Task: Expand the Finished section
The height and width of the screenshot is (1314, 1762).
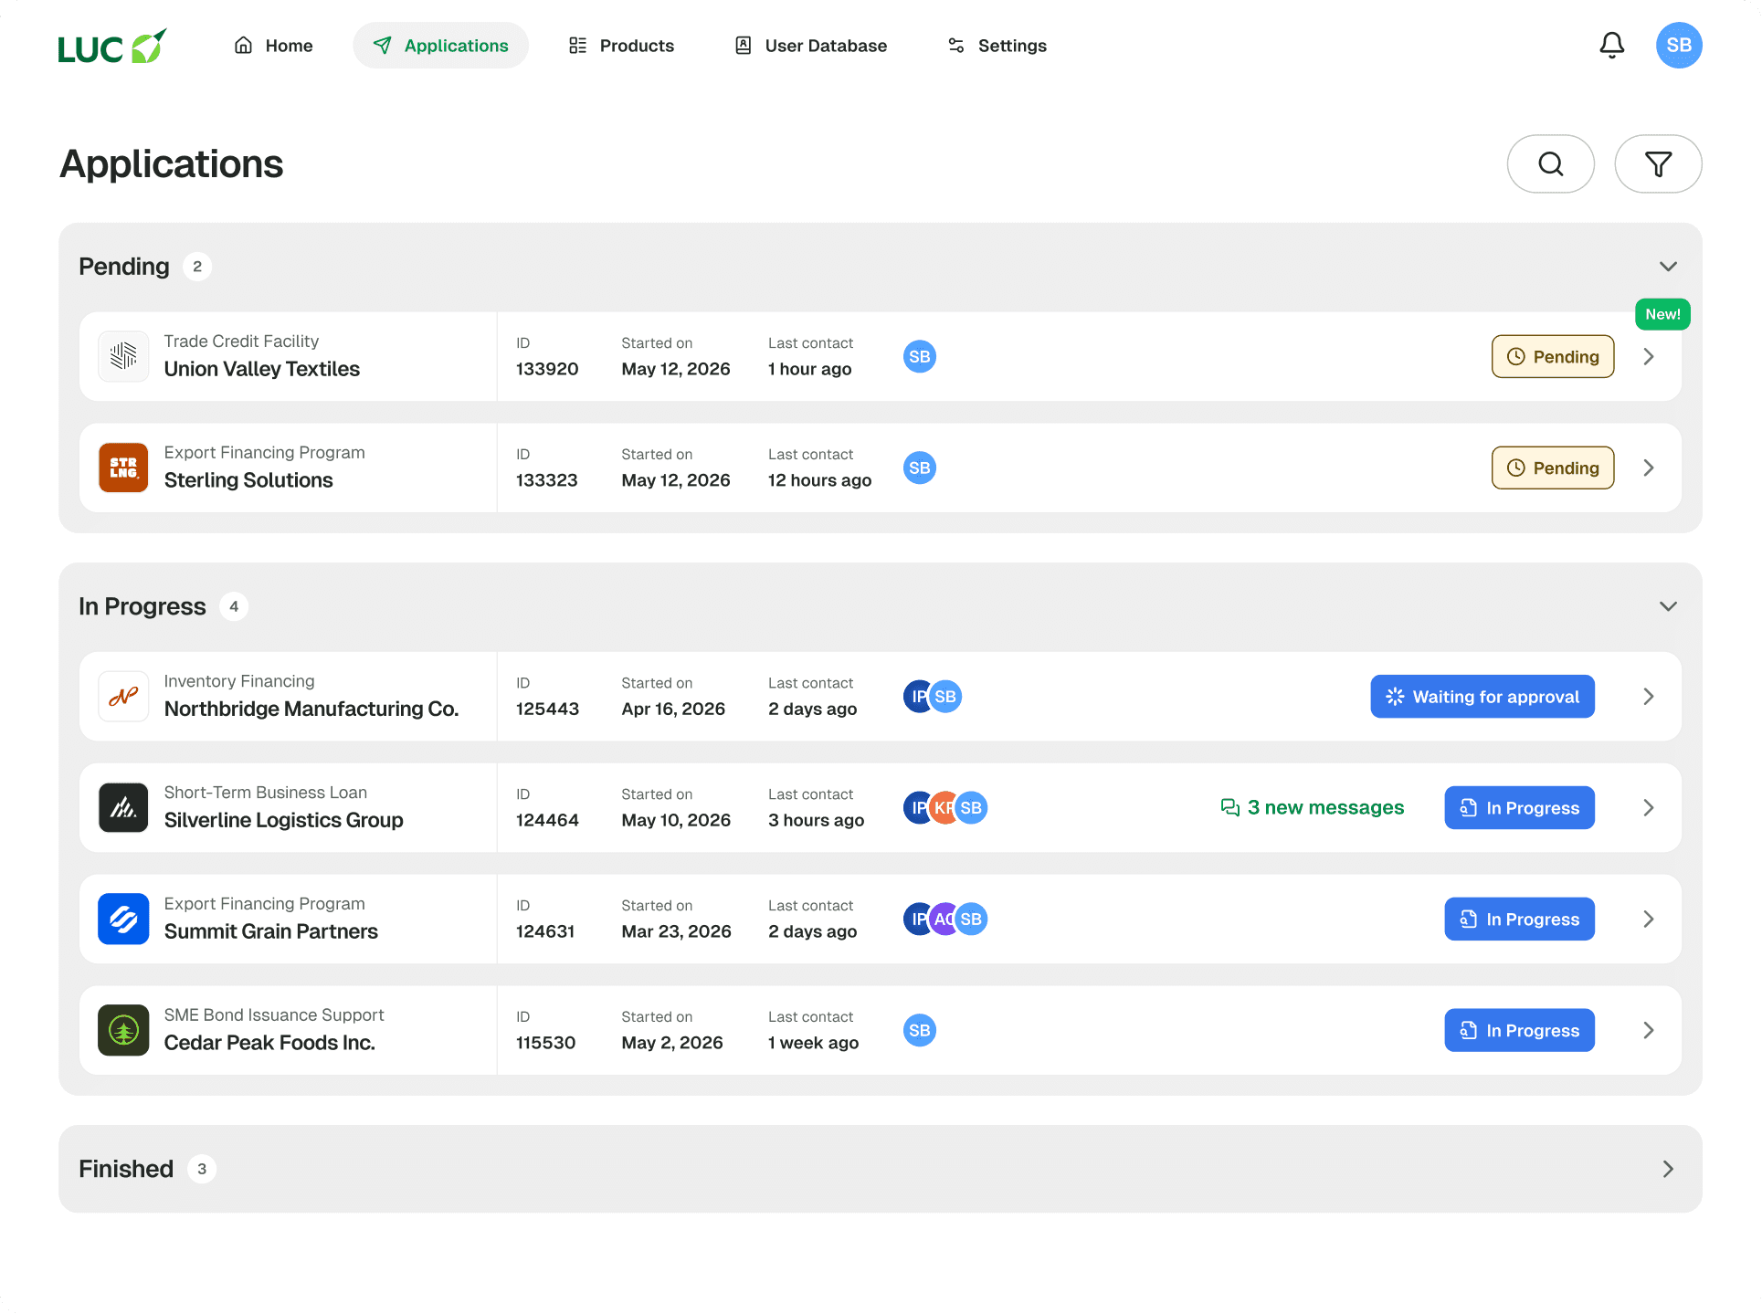Action: tap(1667, 1169)
